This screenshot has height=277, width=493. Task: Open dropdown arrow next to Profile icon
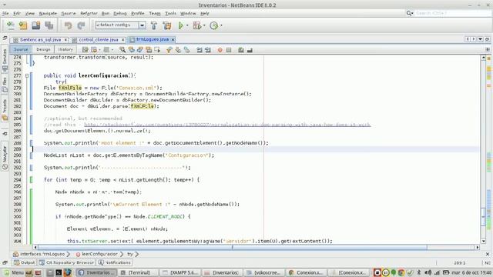pyautogui.click(x=221, y=25)
